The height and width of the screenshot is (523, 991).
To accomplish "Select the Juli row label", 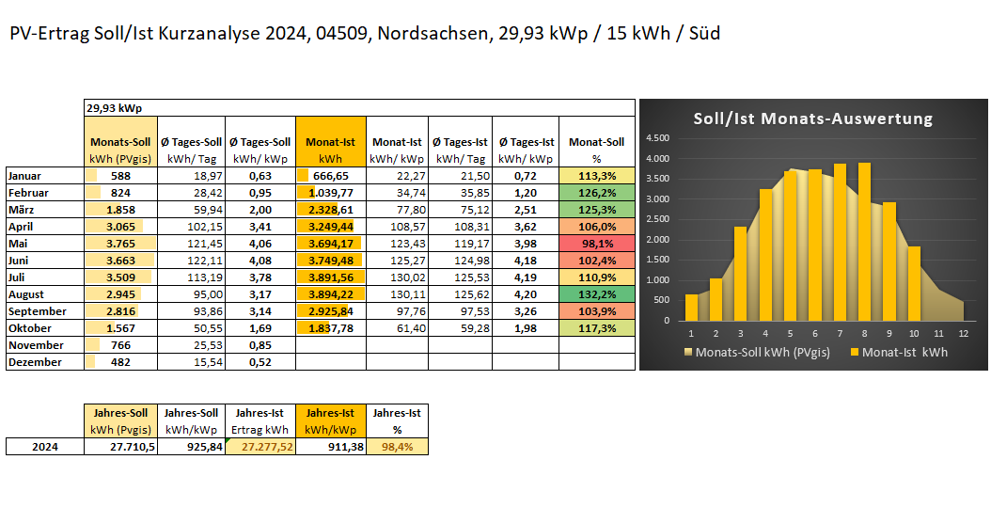I will 45,277.
